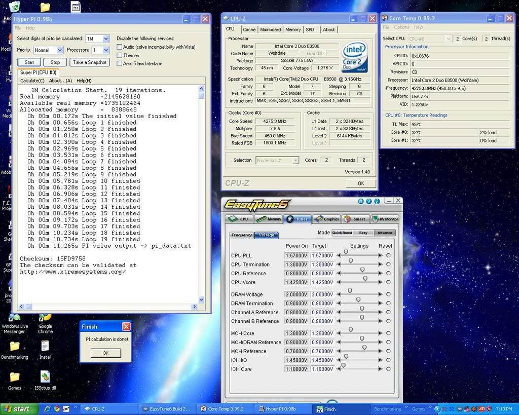Screen dimensions: 519x415
Task: Click Hyper PI Start button
Action: pos(29,62)
